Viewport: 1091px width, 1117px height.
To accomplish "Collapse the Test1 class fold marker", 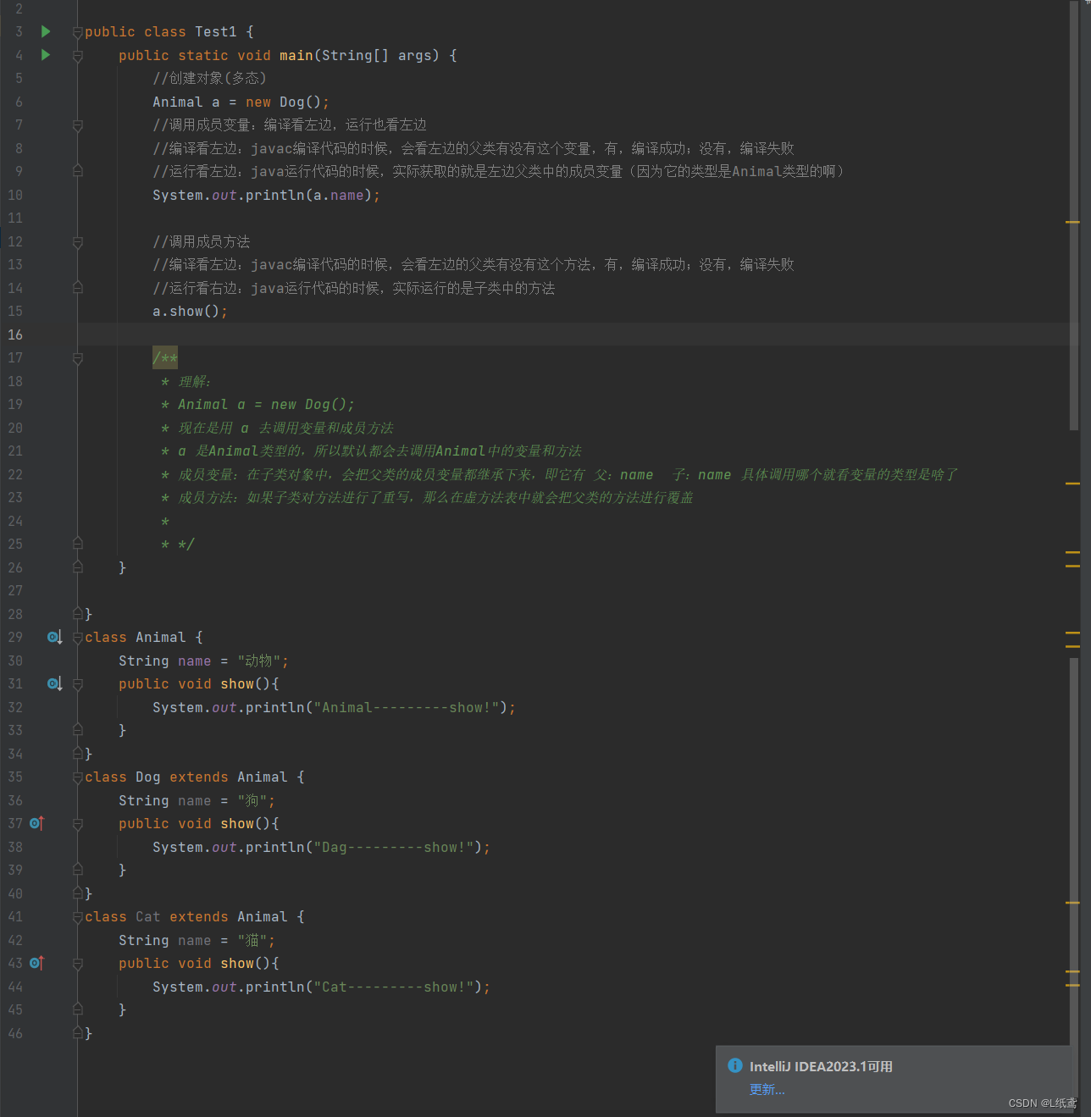I will tap(78, 32).
